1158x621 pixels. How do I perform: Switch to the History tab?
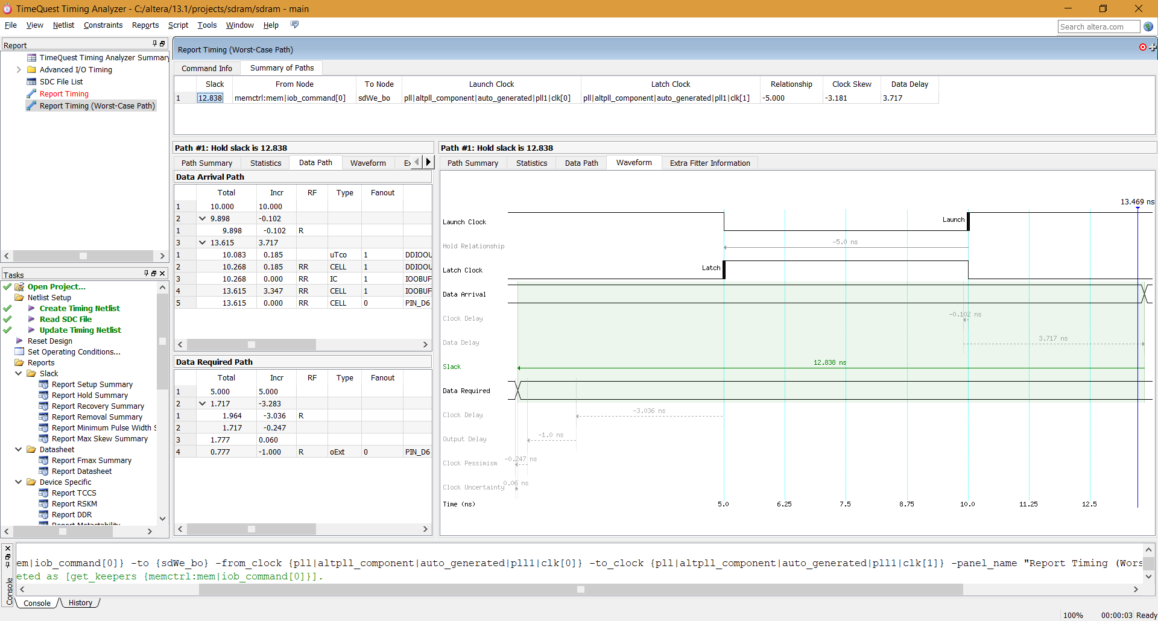coord(80,603)
